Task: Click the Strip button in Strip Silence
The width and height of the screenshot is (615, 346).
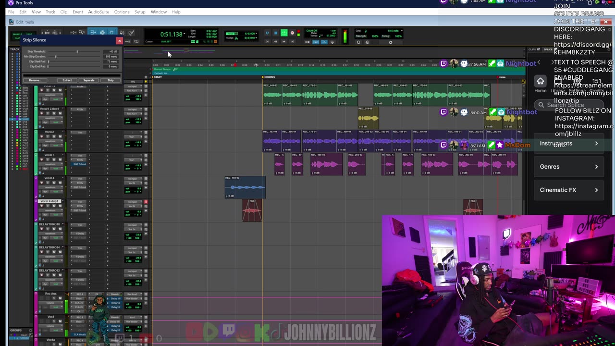Action: [x=111, y=80]
